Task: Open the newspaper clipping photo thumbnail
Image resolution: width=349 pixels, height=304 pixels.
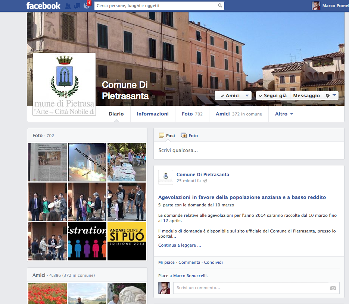Action: pyautogui.click(x=48, y=162)
